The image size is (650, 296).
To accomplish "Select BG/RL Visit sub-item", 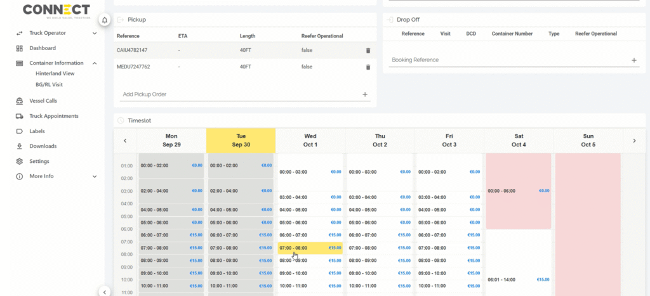I will [x=49, y=84].
